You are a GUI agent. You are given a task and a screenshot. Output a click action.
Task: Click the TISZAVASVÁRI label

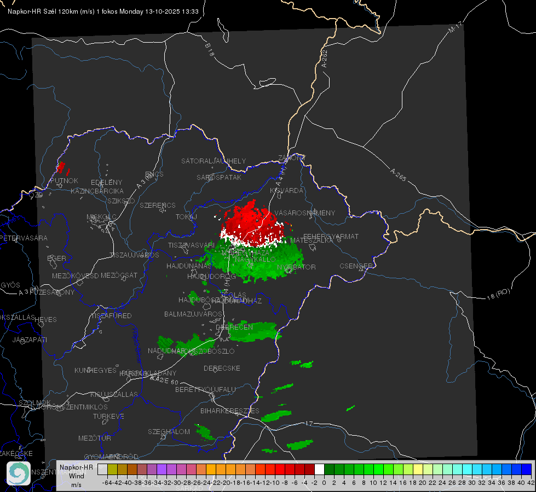(192, 245)
